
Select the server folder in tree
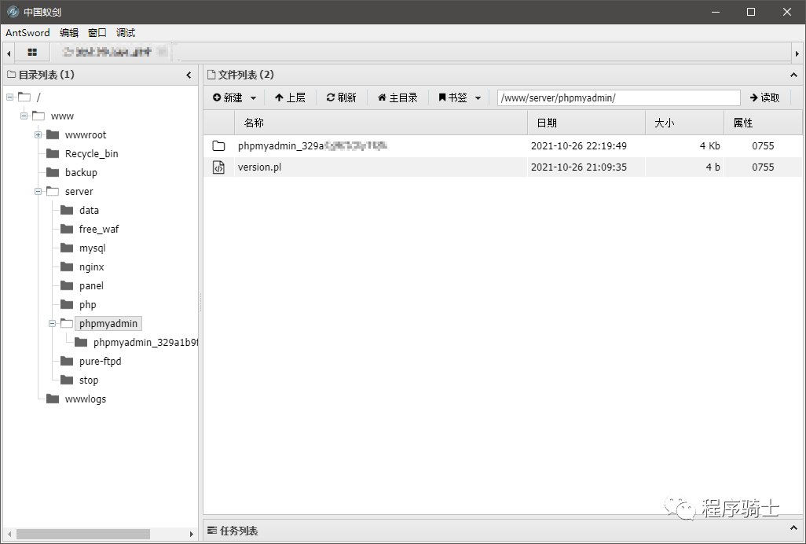79,191
